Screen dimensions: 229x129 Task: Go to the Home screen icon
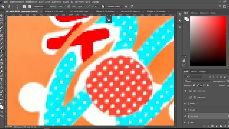[3, 6]
